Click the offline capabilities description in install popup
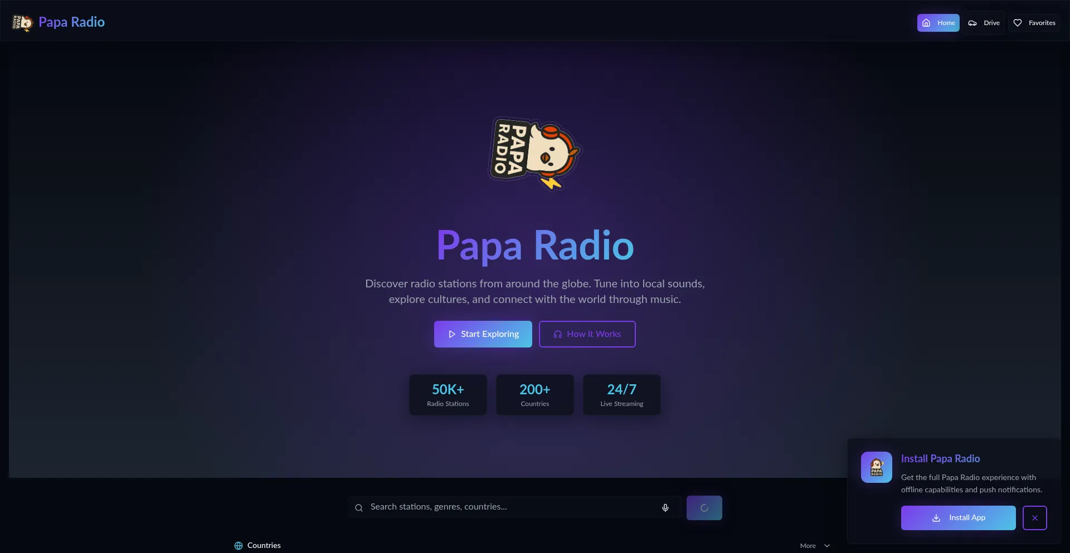Viewport: 1070px width, 553px height. pyautogui.click(x=971, y=483)
